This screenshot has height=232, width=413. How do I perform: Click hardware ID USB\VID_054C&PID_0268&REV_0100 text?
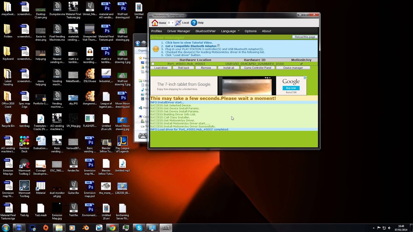pos(255,64)
